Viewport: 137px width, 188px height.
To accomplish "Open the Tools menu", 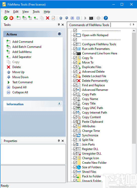I will 36,12.
